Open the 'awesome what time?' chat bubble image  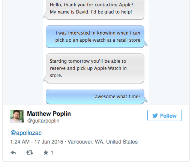pos(96,97)
